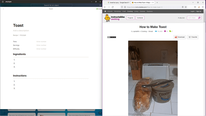The height and width of the screenshot is (116, 206).
Task: Show site security shield information
Action: (122, 7)
